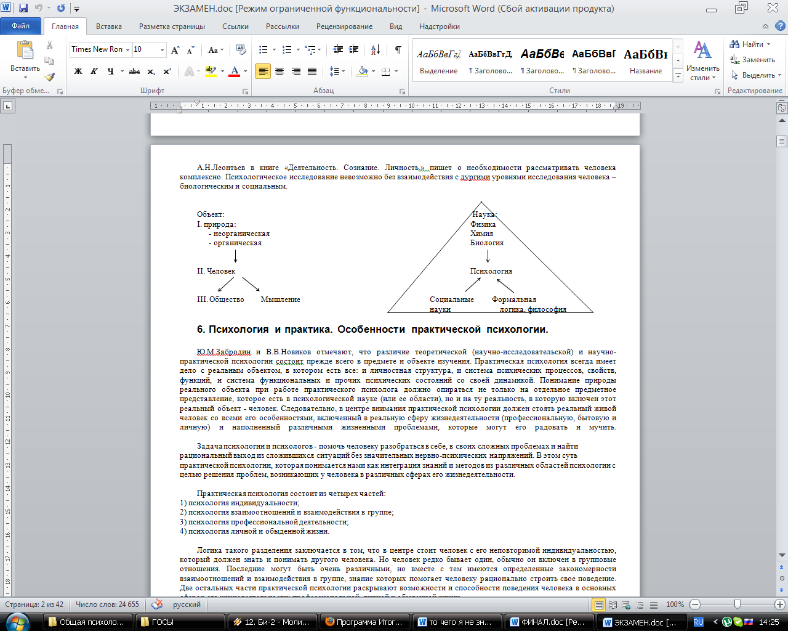Image resolution: width=788 pixels, height=631 pixels.
Task: Toggle Justify alignment button
Action: click(312, 71)
